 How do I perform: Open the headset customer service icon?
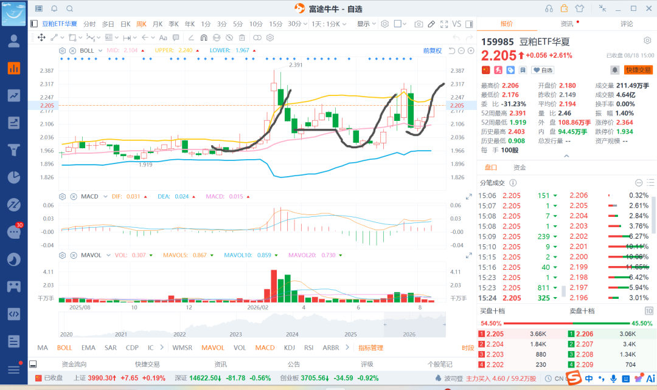(x=549, y=9)
